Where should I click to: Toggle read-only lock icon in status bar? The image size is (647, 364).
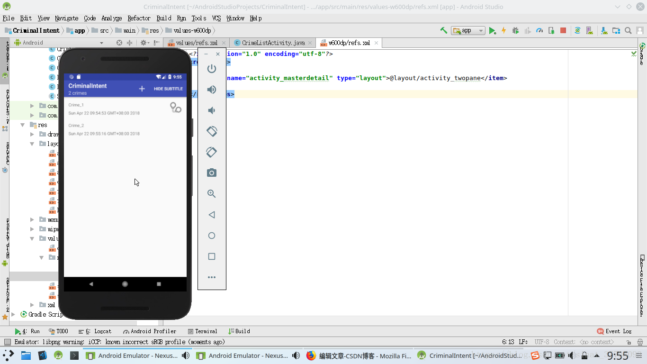click(629, 342)
